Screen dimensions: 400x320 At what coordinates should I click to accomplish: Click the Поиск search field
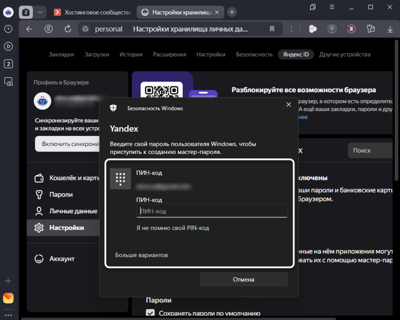coord(370,151)
